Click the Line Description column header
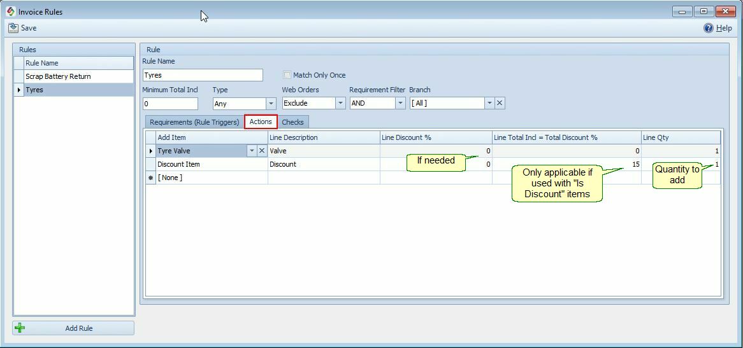Screen dimensions: 743x348 (324, 137)
